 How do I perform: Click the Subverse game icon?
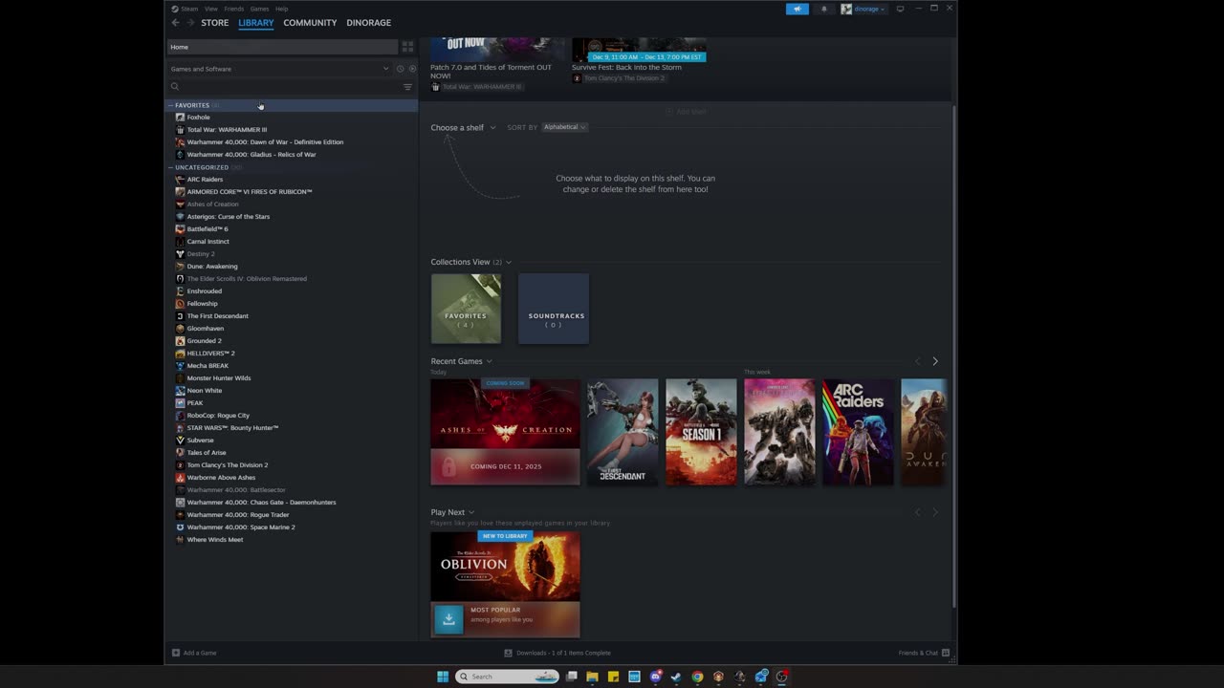[180, 440]
